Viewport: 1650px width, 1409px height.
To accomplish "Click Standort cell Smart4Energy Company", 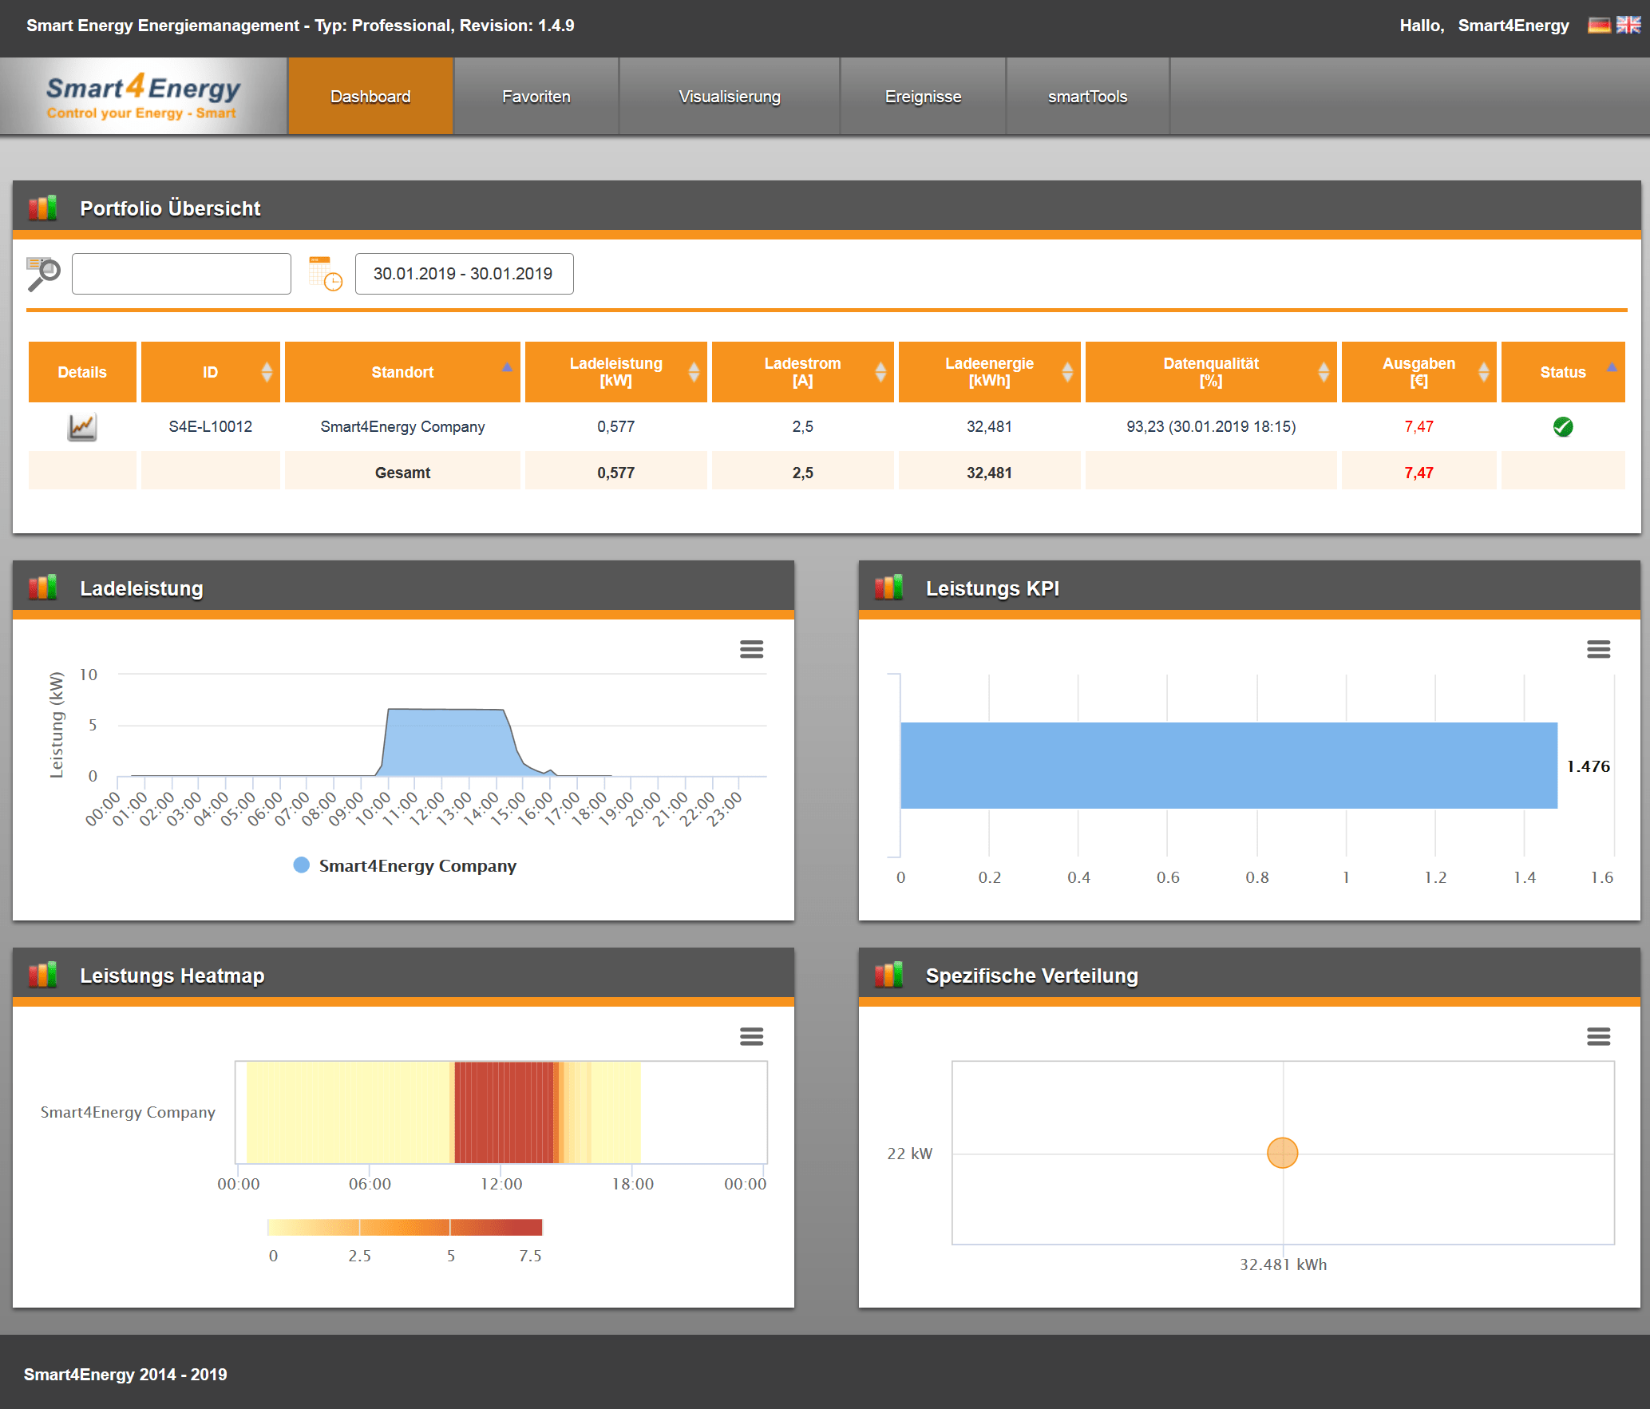I will 402,426.
